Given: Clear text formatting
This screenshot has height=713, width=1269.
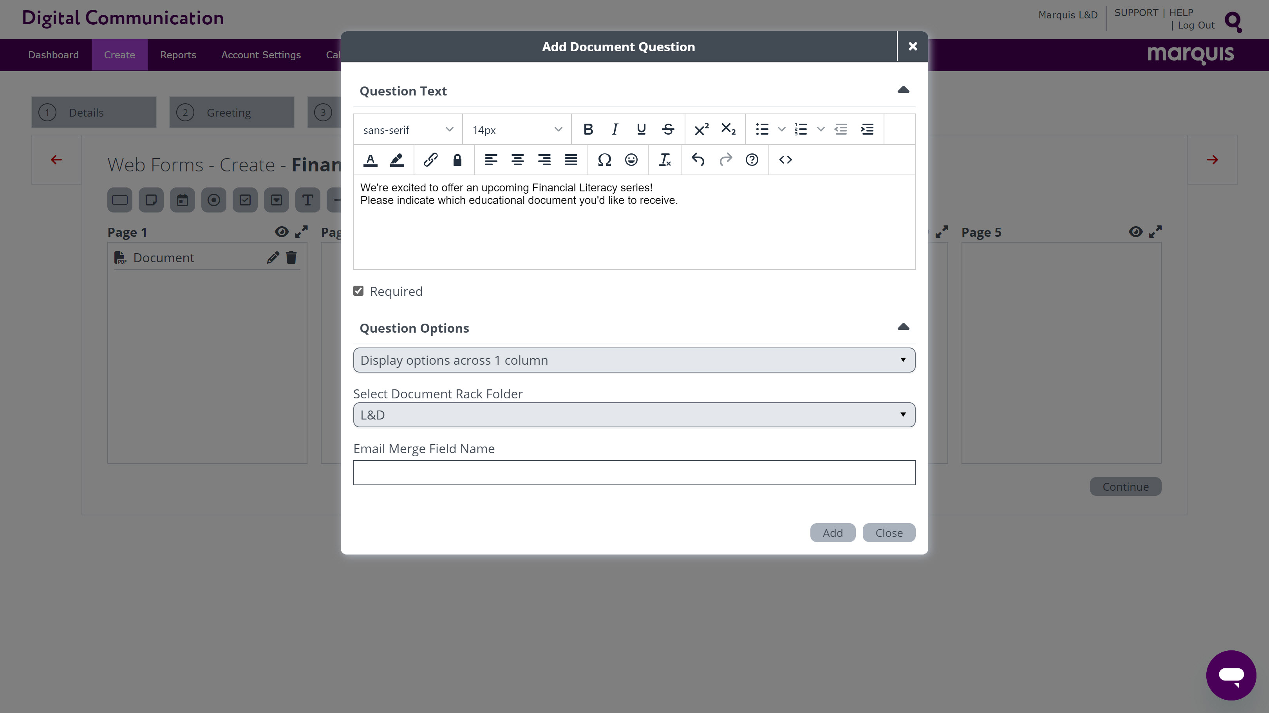Looking at the screenshot, I should (665, 160).
